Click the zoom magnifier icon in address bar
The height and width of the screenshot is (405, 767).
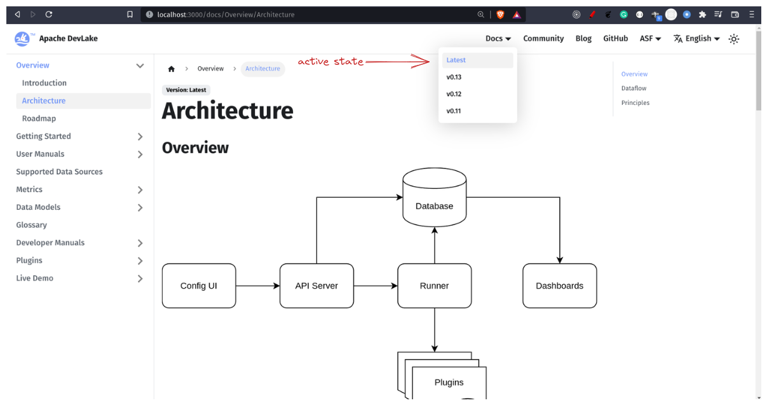tap(481, 15)
